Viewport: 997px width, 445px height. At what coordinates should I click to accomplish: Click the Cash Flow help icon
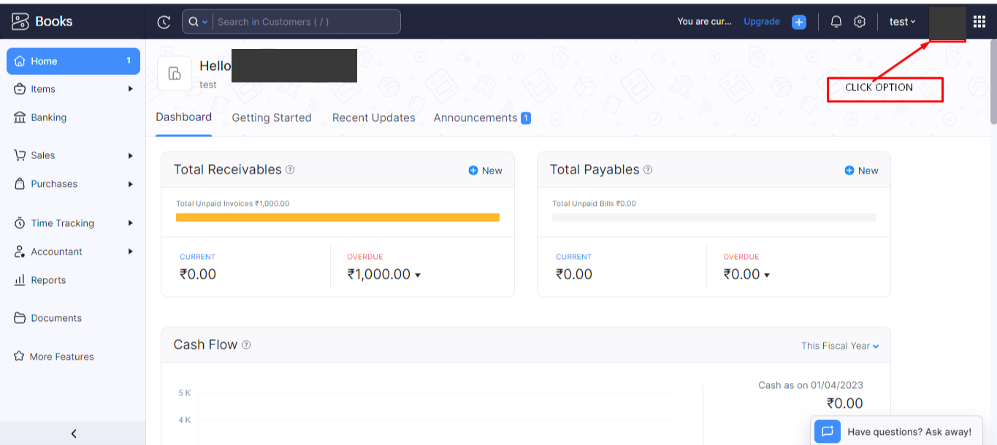246,345
